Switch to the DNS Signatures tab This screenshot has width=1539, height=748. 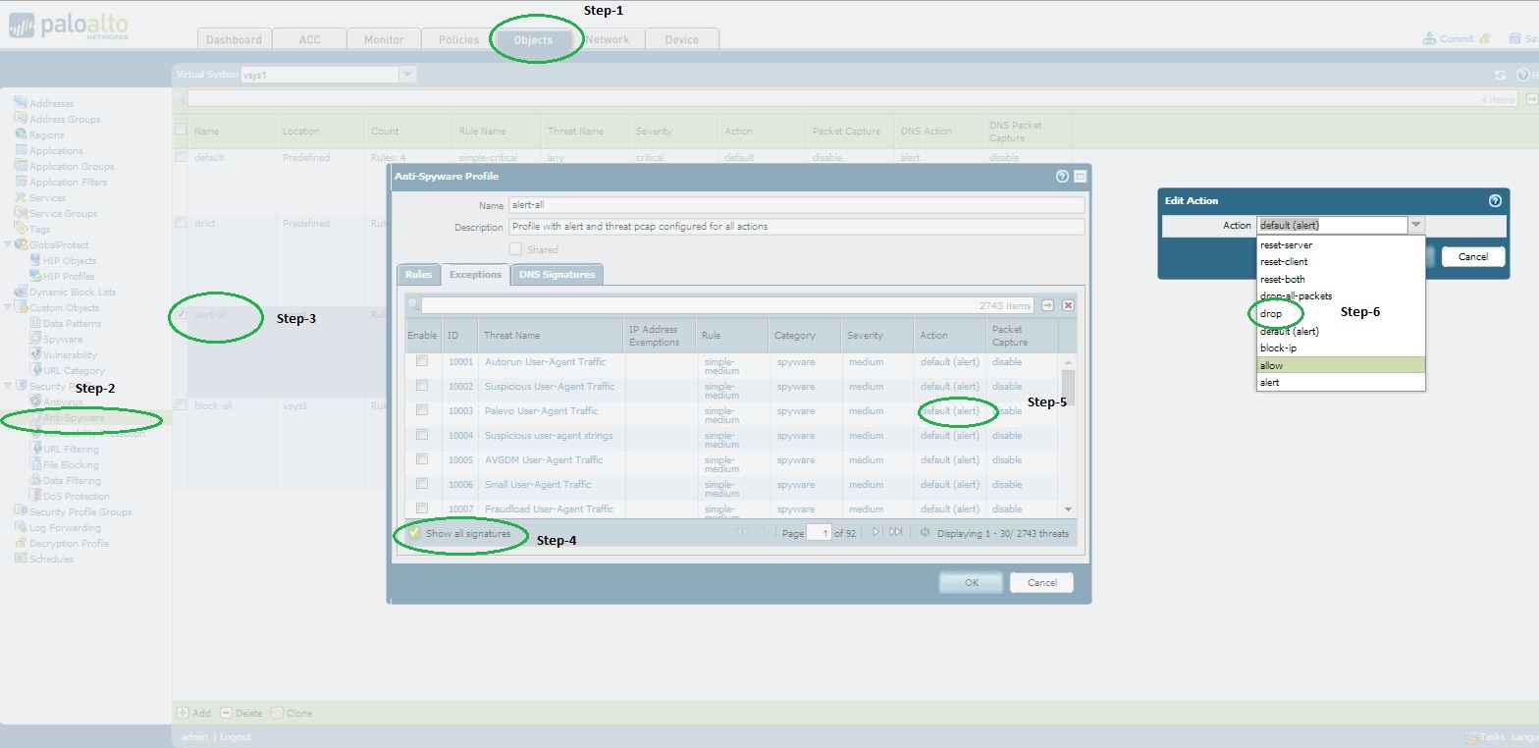point(557,275)
